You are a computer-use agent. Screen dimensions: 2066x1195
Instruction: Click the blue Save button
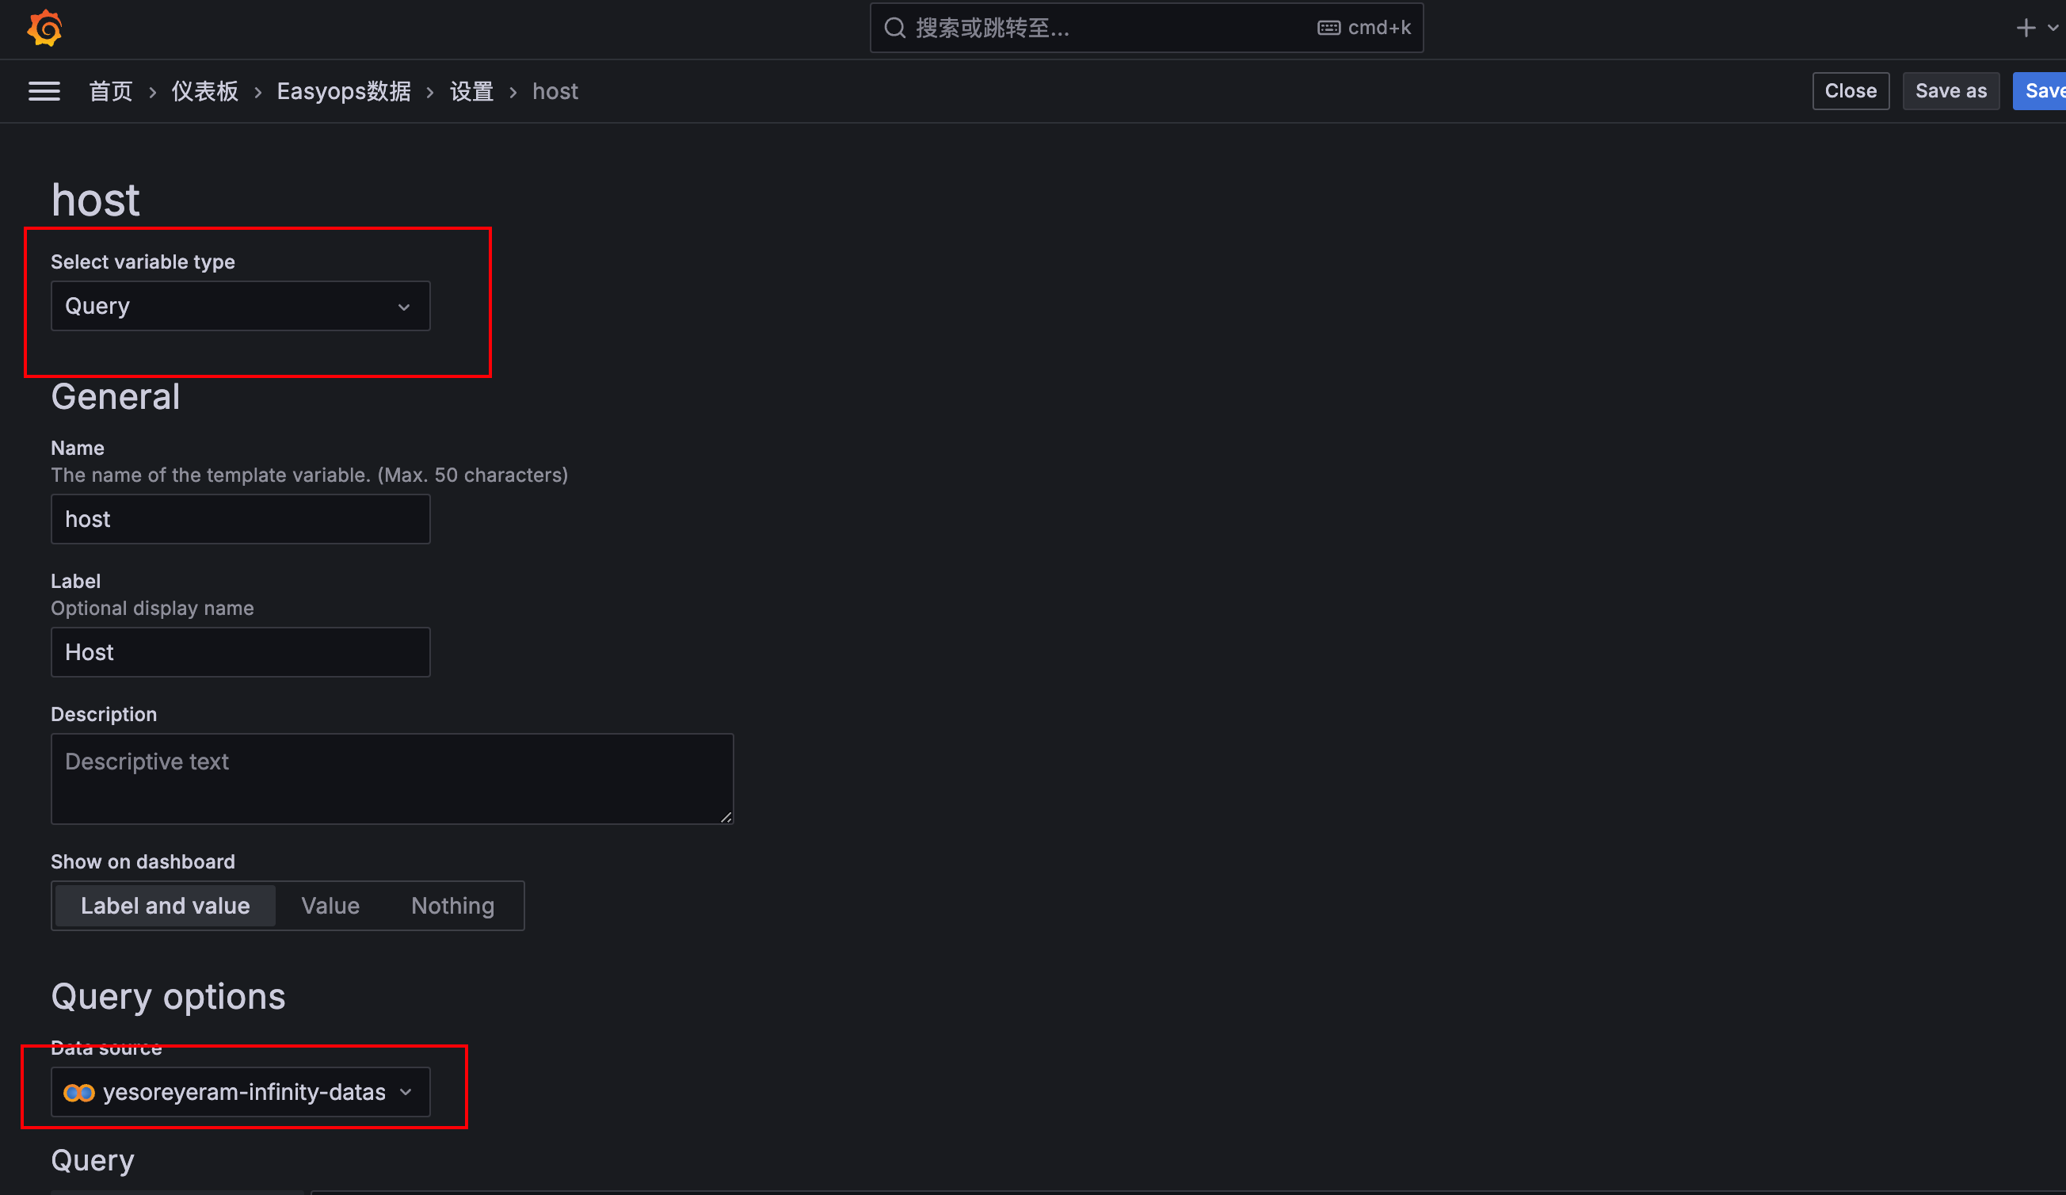pyautogui.click(x=2041, y=91)
